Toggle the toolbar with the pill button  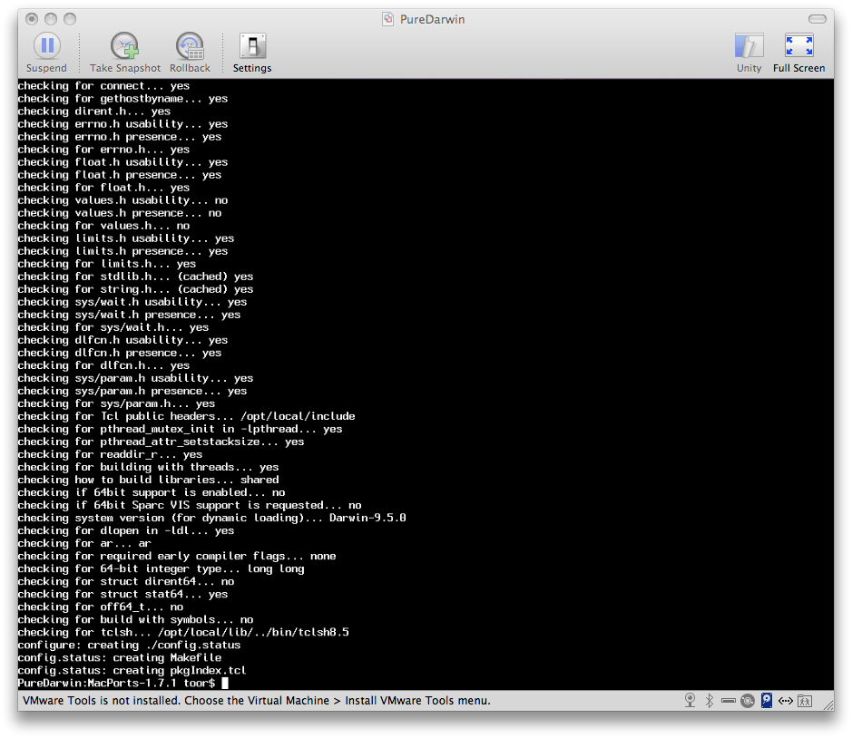tap(818, 19)
